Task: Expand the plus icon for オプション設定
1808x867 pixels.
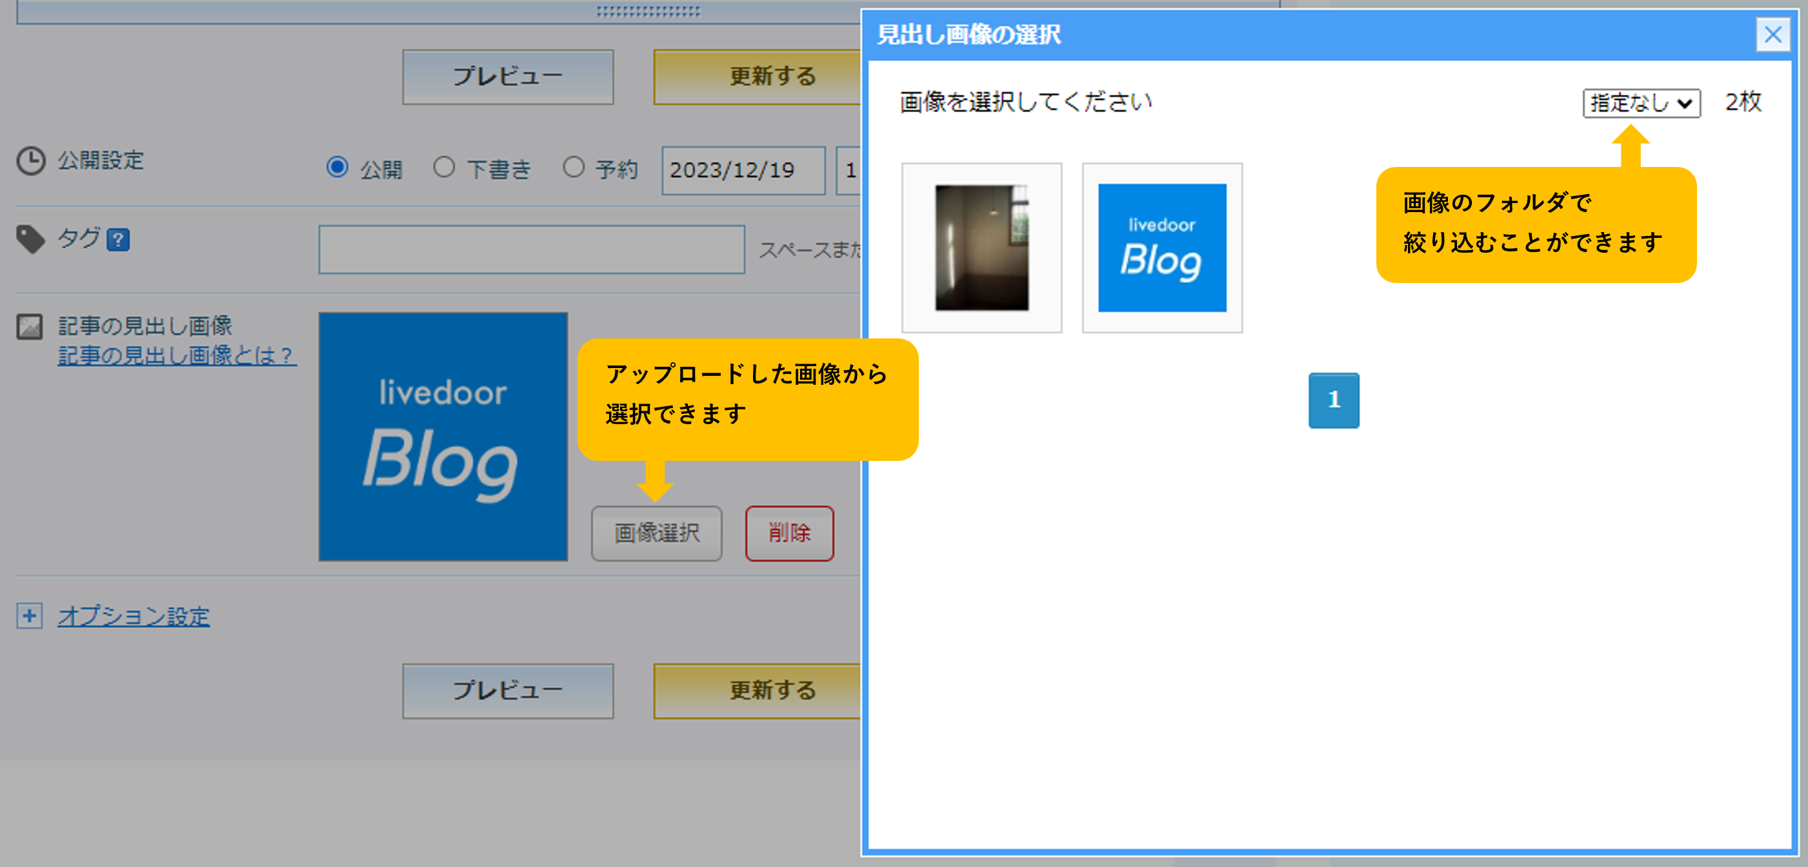Action: point(30,616)
